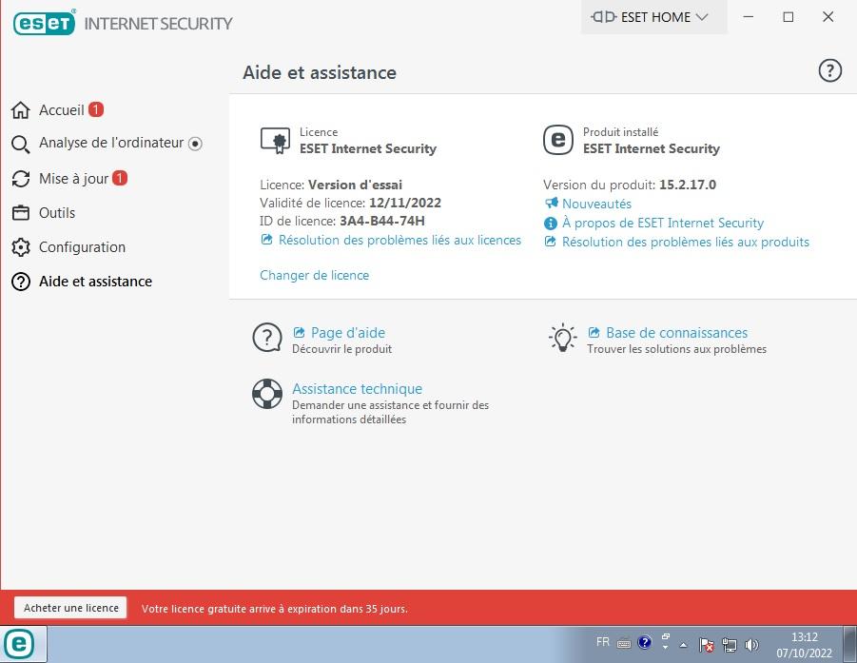Screen dimensions: 857x663
Task: Select Aide et assistance in the sidebar
Action: click(96, 282)
